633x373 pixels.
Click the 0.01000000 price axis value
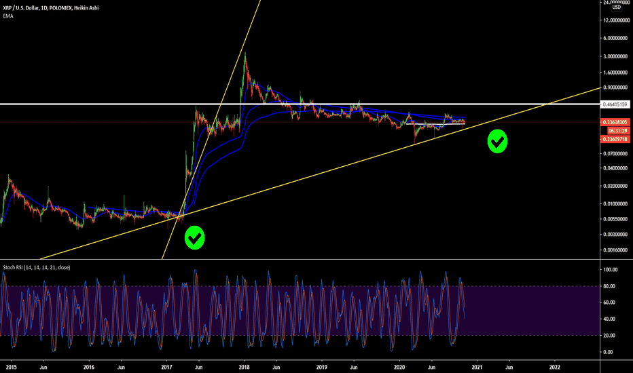click(615, 203)
